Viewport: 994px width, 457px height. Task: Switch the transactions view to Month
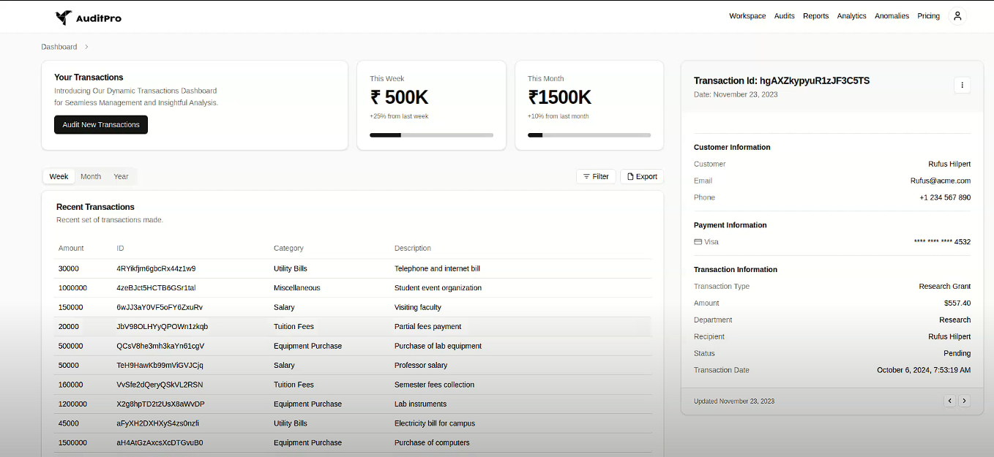tap(90, 176)
